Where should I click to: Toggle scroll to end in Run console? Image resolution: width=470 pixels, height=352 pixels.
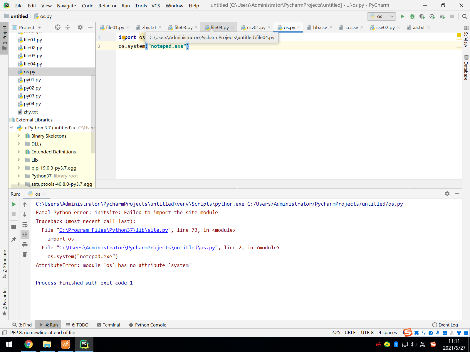25,234
